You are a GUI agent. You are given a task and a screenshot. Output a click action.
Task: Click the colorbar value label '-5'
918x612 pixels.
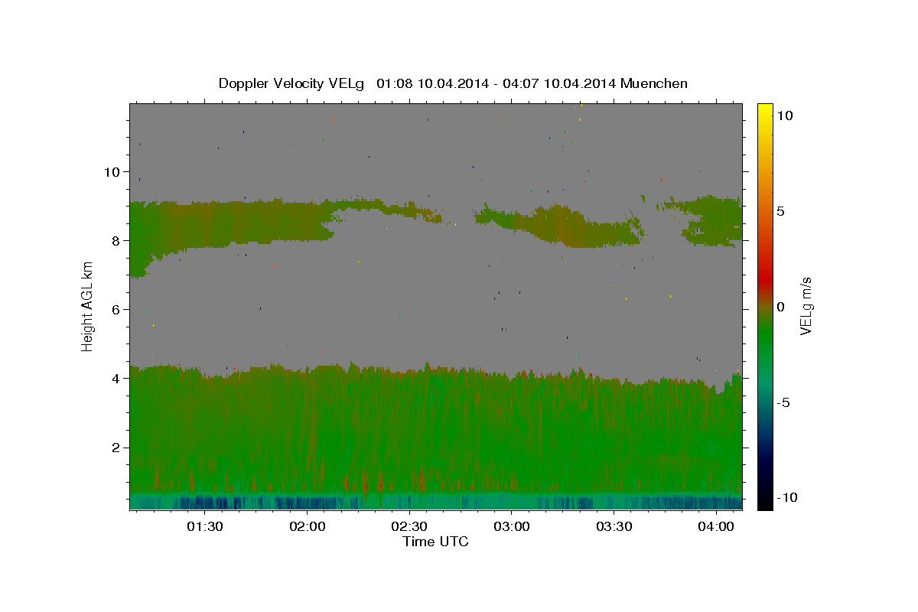point(783,402)
